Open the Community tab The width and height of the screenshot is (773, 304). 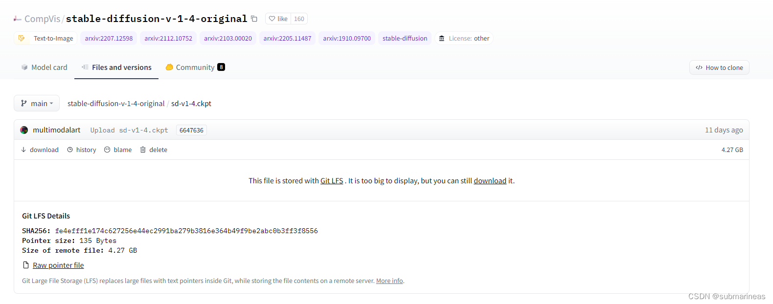[x=195, y=67]
